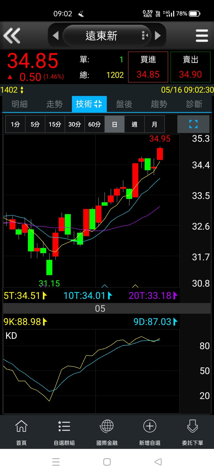The width and height of the screenshot is (214, 475).
Task: Select the 15分 chart interval
Action: point(55,124)
